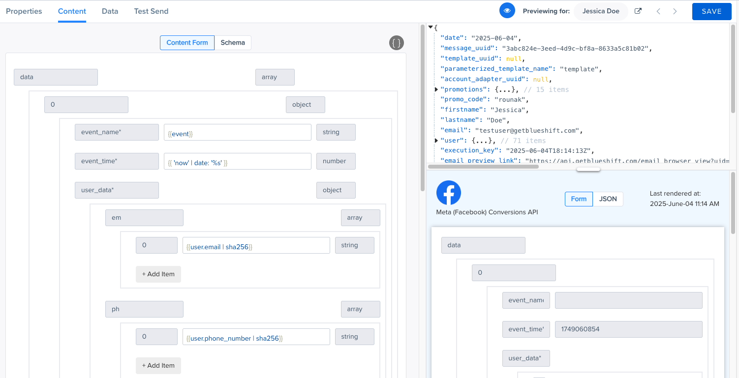This screenshot has height=378, width=739.
Task: Select Content Form view
Action: 187,43
